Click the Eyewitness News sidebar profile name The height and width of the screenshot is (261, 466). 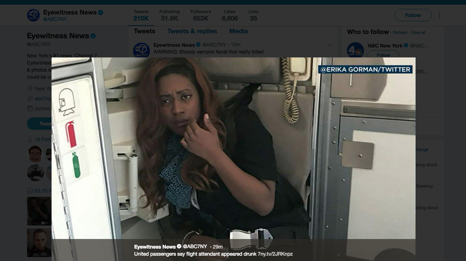(x=58, y=36)
